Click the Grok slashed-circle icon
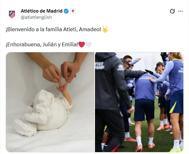This screenshot has width=189, height=154. tap(172, 11)
